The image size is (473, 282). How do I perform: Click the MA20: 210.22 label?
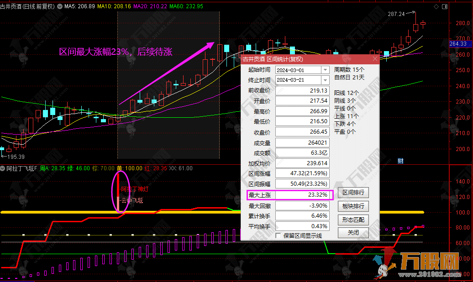pyautogui.click(x=150, y=6)
